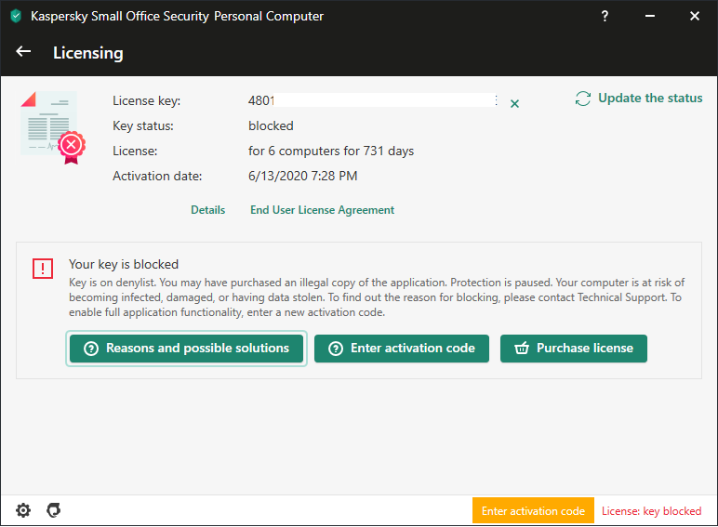Click the red License: key blocked status
This screenshot has width=718, height=527.
click(651, 511)
